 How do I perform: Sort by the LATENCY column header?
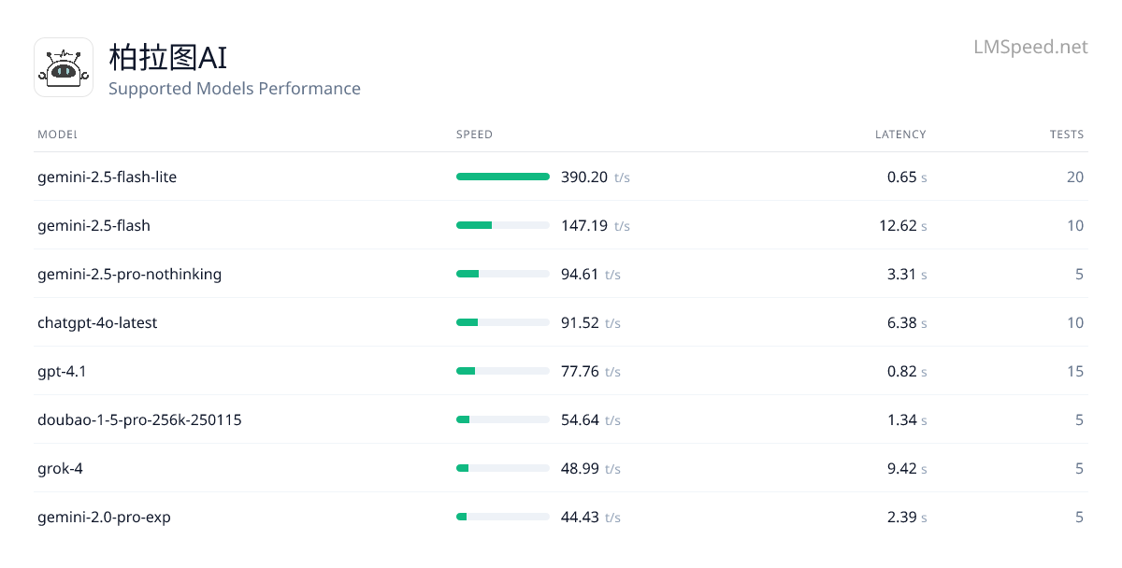click(900, 135)
